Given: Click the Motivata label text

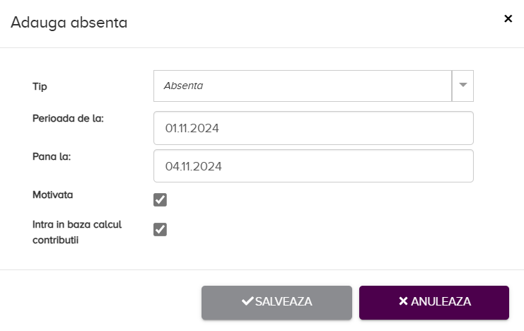Looking at the screenshot, I should click(52, 194).
